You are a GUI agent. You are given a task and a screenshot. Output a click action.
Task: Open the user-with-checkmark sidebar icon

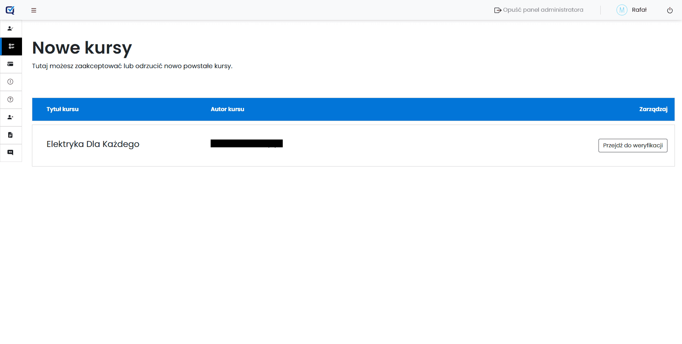tap(11, 28)
